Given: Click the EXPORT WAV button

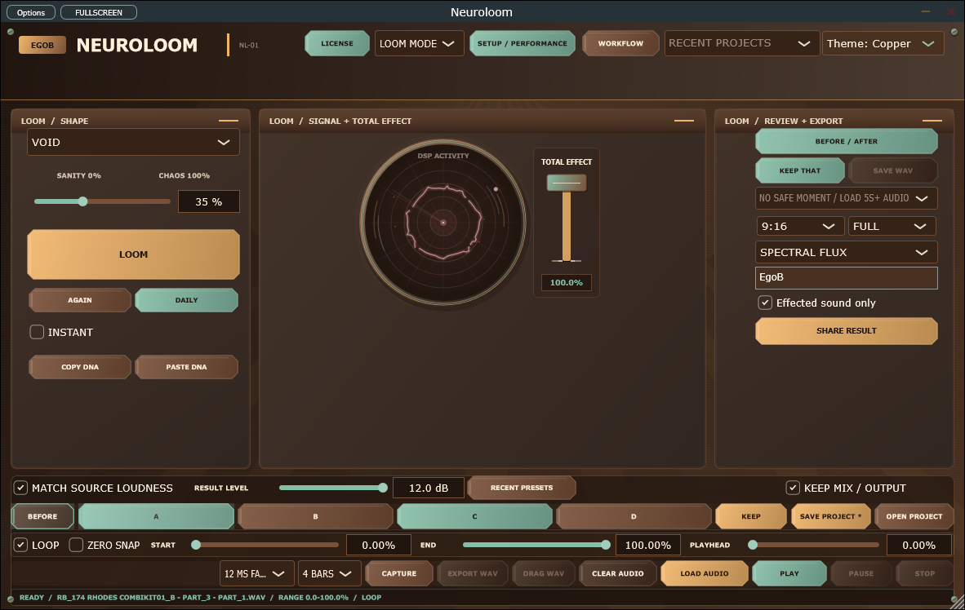Looking at the screenshot, I should (473, 574).
